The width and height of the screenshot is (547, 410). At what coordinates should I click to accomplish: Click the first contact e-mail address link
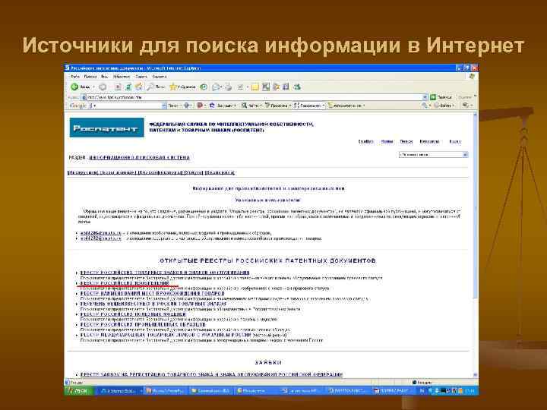pyautogui.click(x=101, y=233)
